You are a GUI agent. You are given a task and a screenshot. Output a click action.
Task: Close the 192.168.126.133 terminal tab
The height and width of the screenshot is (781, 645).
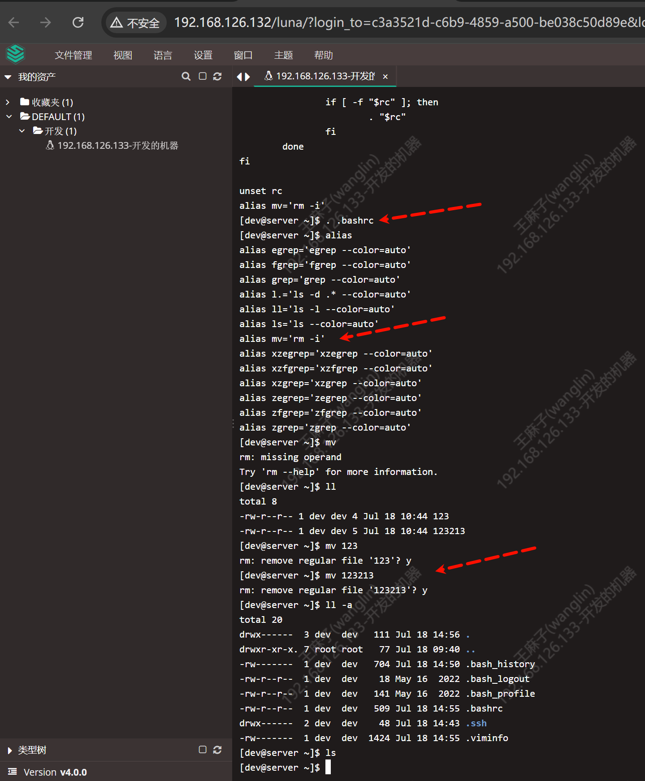point(385,77)
